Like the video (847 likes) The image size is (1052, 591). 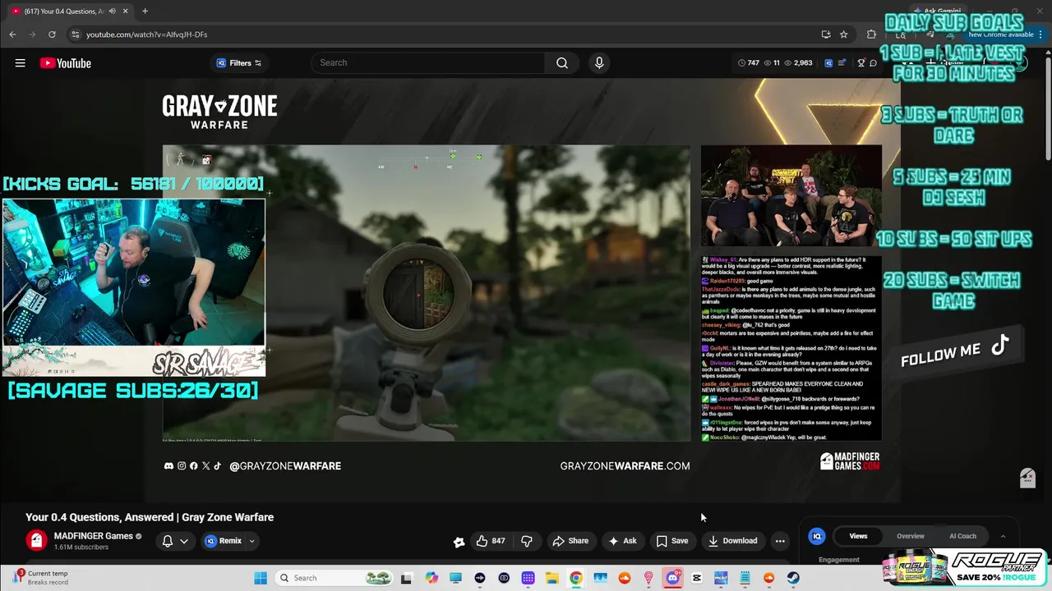coord(491,541)
